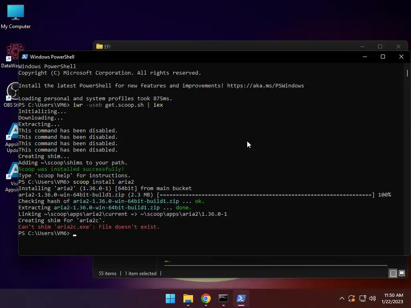Click the PowerShell taskbar icon

[x=241, y=298]
